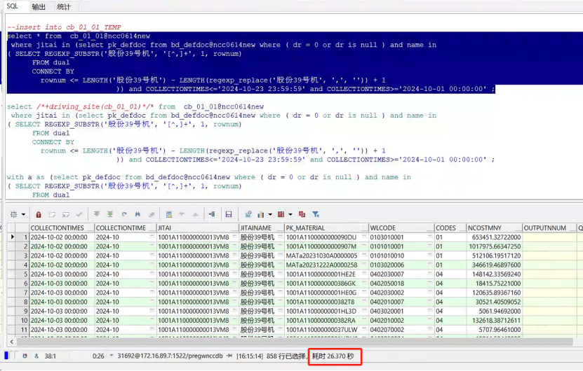
Task: Fetch last page with double green arrow
Action: pos(110,214)
